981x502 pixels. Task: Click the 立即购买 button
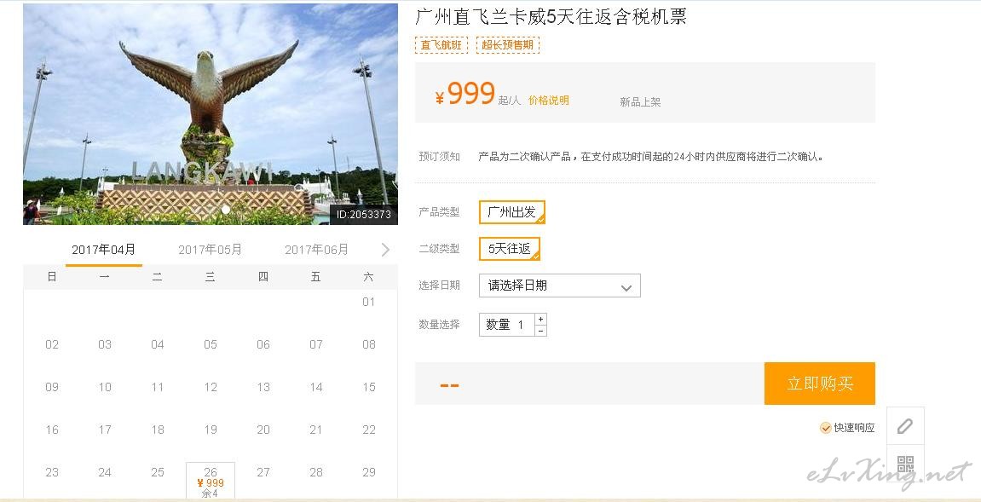pos(820,383)
